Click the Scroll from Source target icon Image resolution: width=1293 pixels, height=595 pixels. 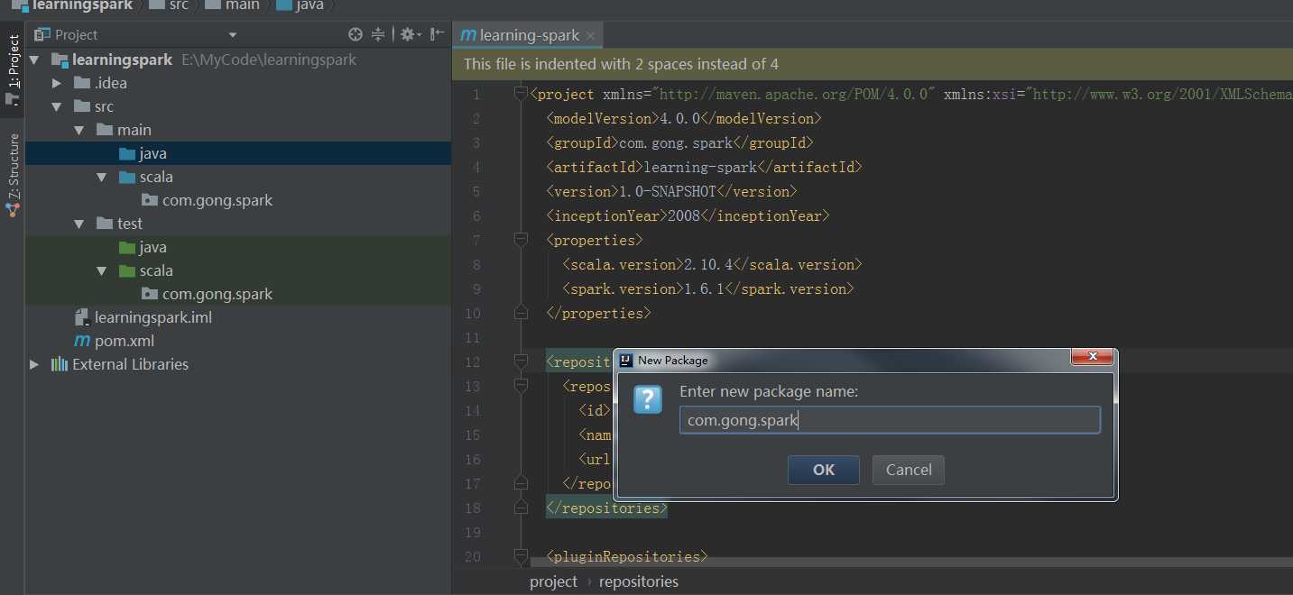(356, 34)
